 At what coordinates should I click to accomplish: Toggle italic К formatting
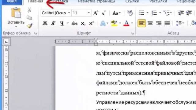pos(53,23)
